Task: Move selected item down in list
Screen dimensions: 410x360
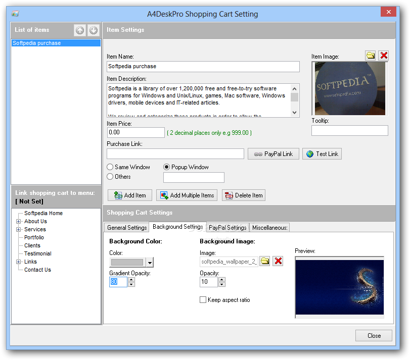Action: tap(94, 30)
